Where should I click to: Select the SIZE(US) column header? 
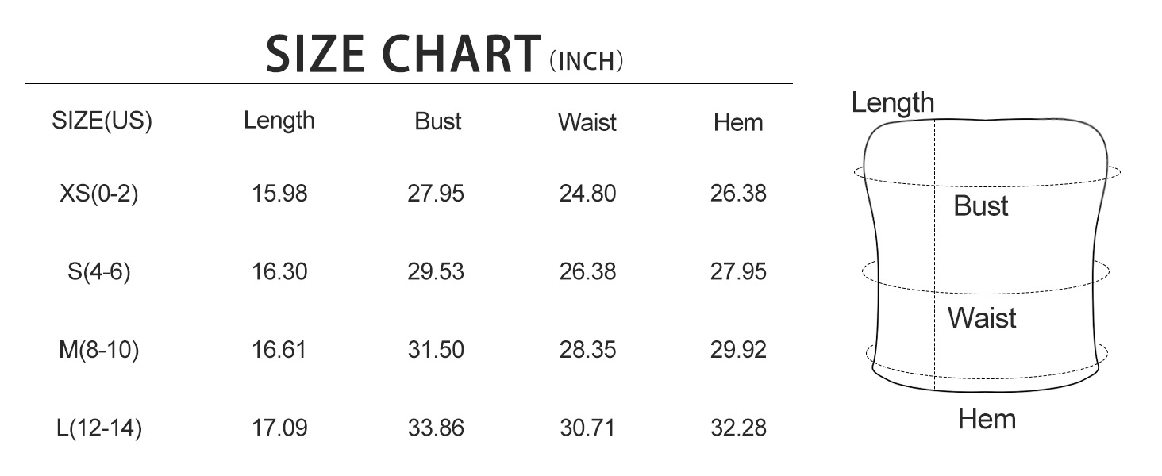point(102,121)
